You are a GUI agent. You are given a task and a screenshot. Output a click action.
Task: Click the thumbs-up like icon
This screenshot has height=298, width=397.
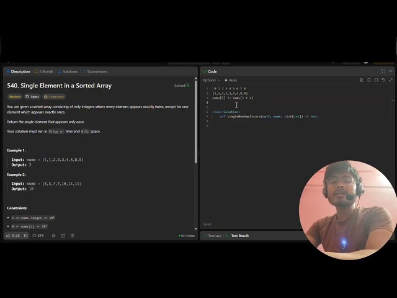pos(8,236)
